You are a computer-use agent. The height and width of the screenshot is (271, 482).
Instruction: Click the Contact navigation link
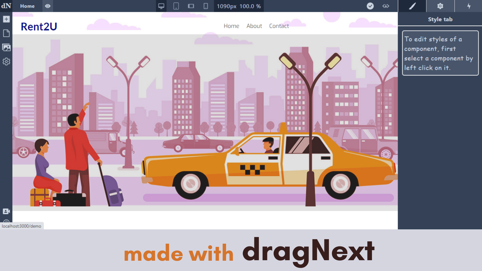click(279, 26)
